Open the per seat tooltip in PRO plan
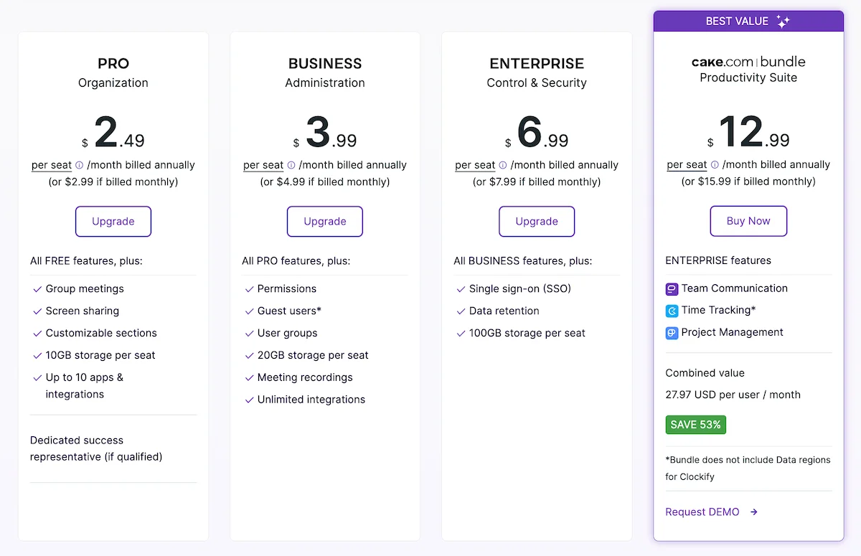The image size is (861, 556). (x=51, y=165)
